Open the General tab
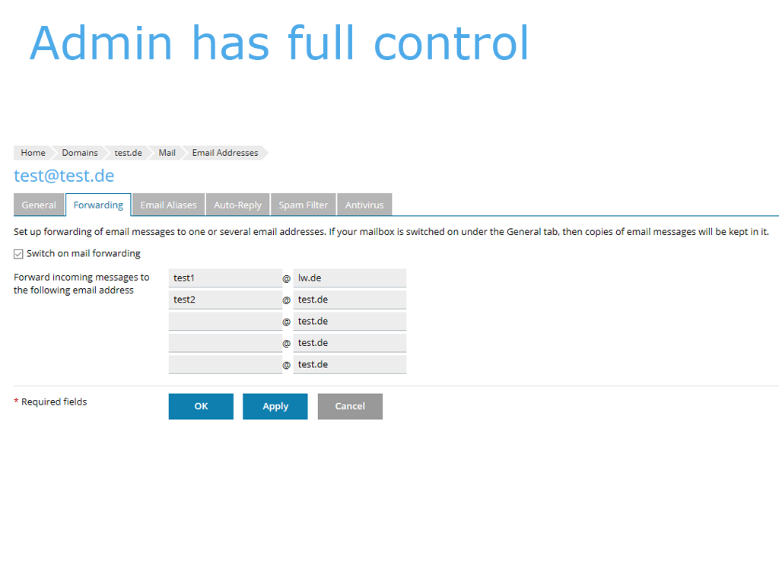Viewport: 779px width, 584px height. click(x=39, y=205)
